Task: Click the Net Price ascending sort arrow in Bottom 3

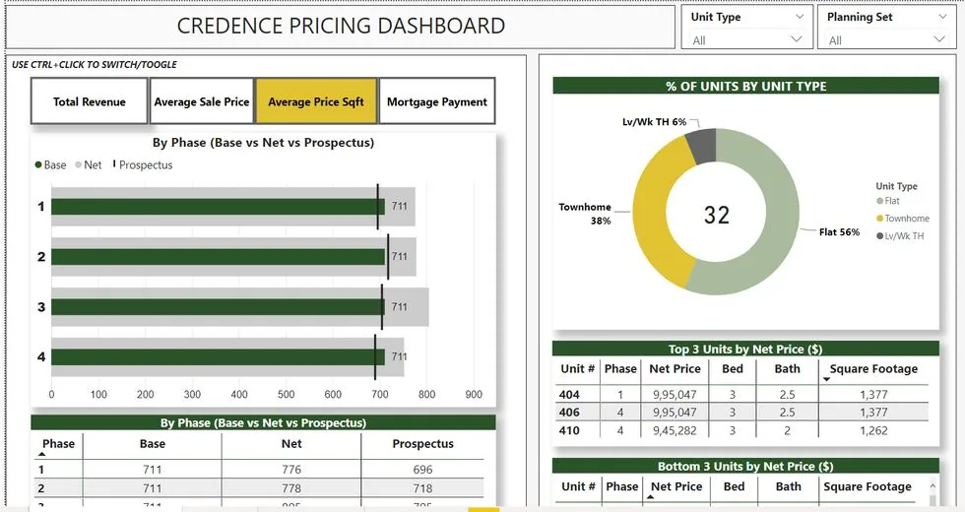Action: [651, 496]
